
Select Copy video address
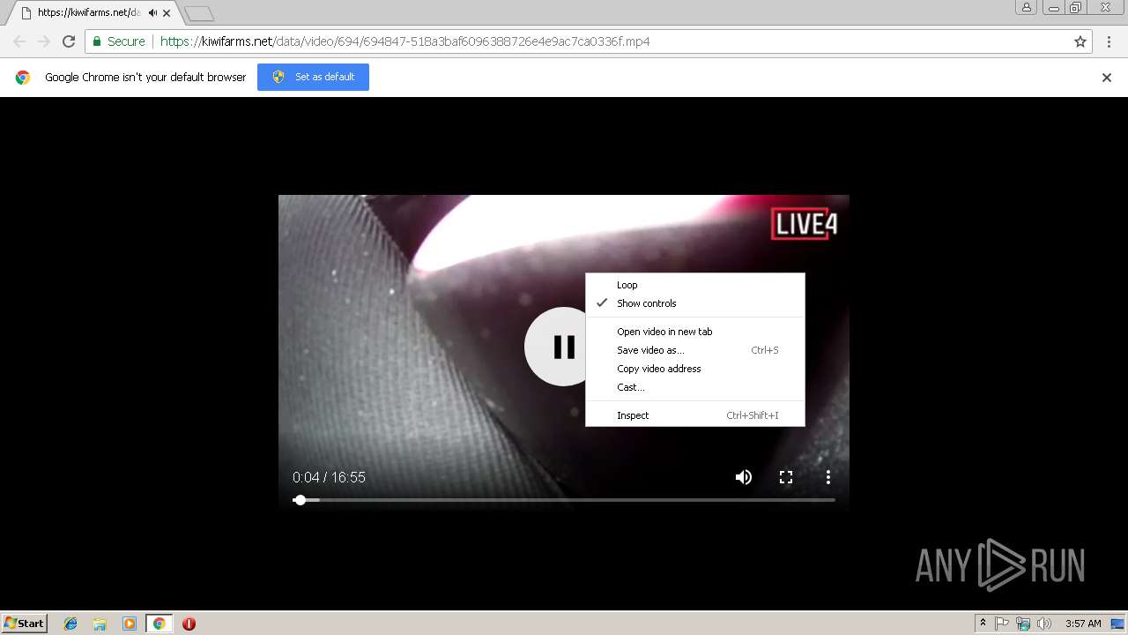pyautogui.click(x=694, y=369)
